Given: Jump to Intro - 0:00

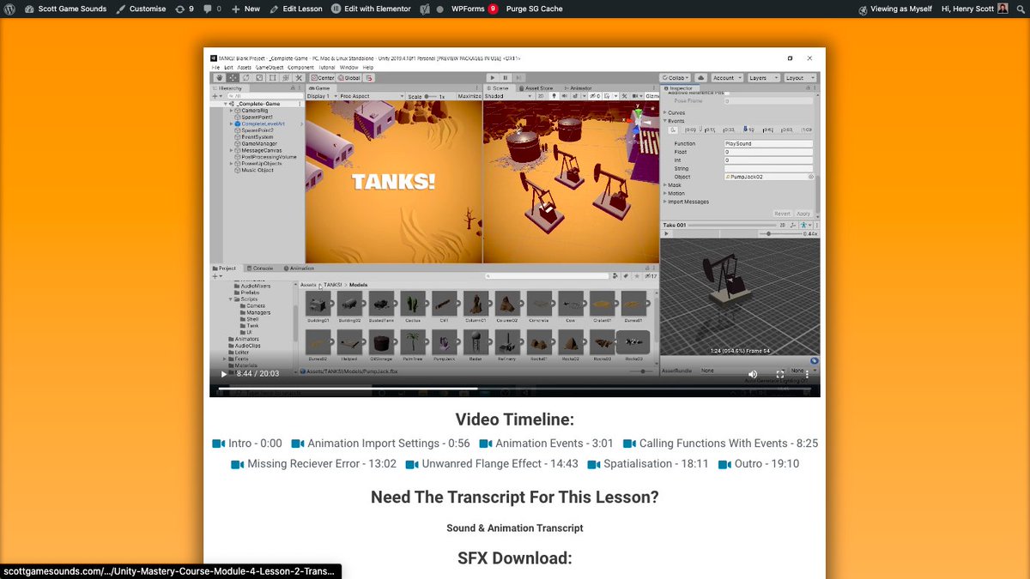Looking at the screenshot, I should (x=247, y=443).
